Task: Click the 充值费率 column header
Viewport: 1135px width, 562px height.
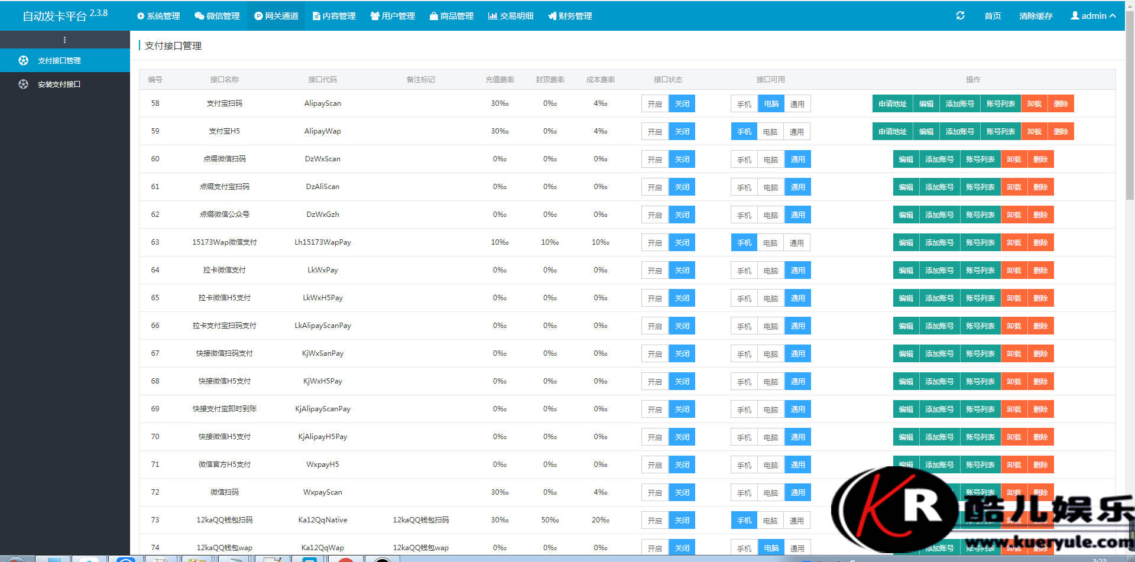Action: [x=500, y=79]
